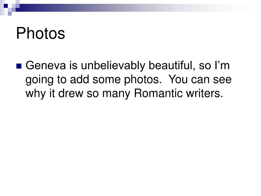Click the word 'You'
This screenshot has height=196, width=261.
178,79
